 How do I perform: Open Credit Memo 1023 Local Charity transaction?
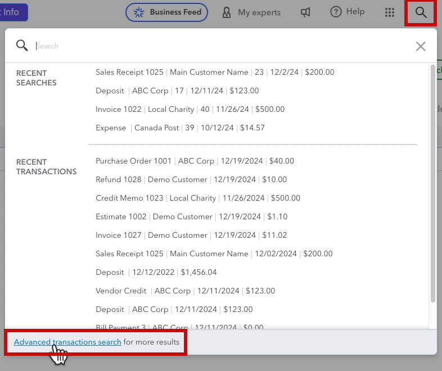tap(198, 198)
